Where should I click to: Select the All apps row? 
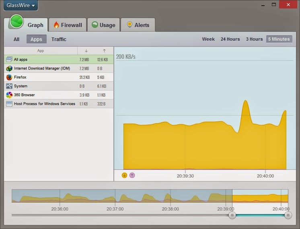[x=59, y=60]
